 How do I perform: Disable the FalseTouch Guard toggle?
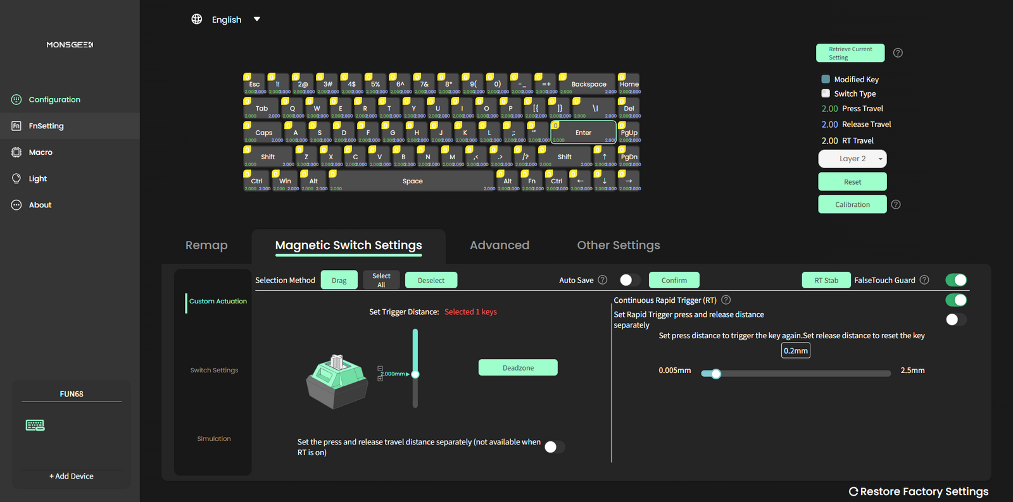(x=956, y=280)
